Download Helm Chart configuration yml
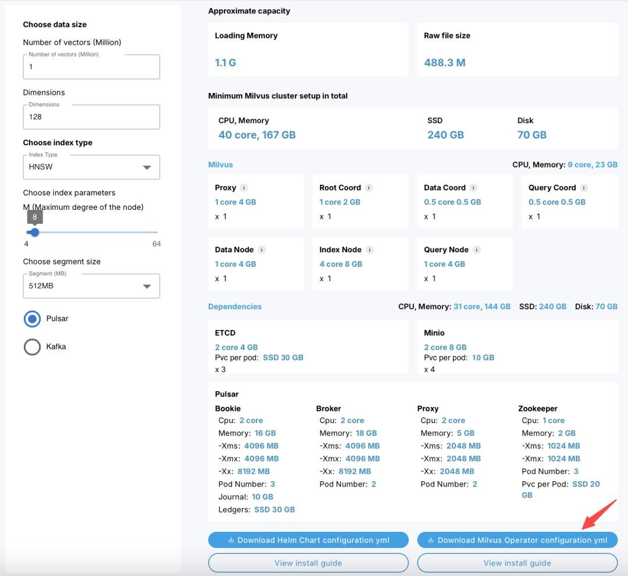Viewport: 628px width, 576px height. pos(308,540)
